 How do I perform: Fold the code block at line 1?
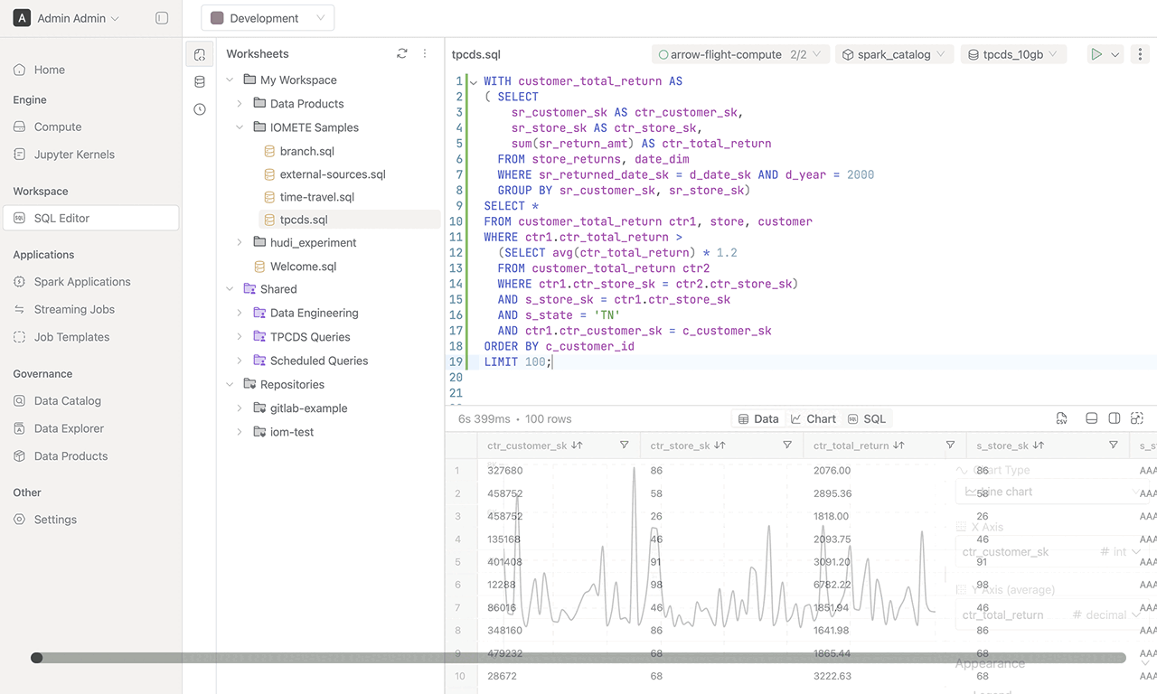474,82
